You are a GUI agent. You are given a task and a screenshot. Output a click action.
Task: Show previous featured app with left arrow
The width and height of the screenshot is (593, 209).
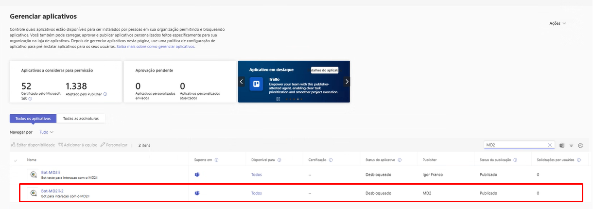(x=241, y=82)
